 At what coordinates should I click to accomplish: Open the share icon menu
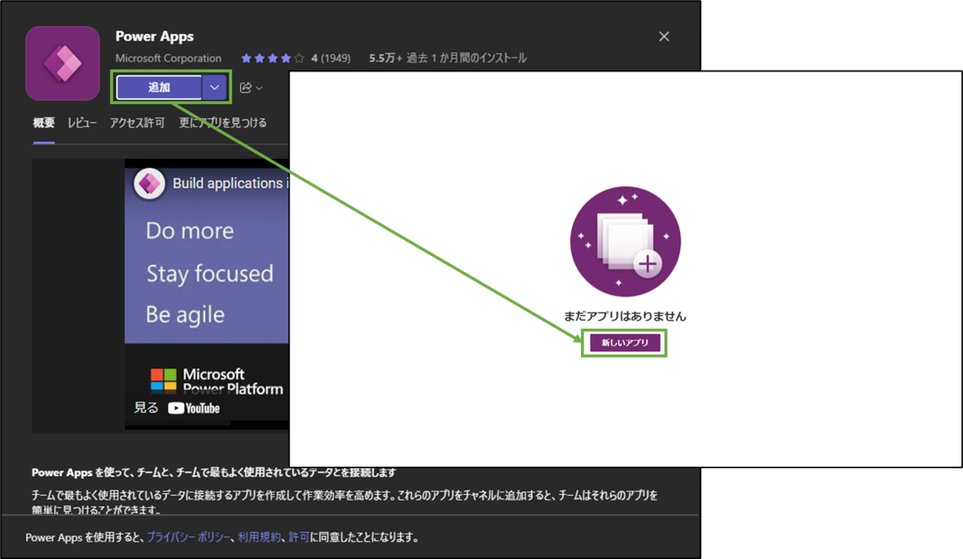(x=251, y=87)
